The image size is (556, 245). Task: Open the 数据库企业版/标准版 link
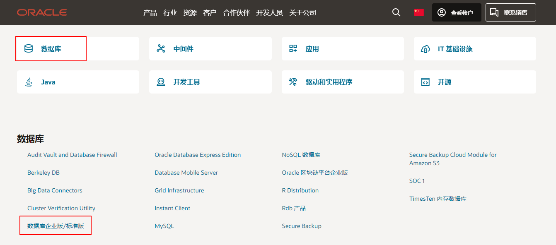pos(56,226)
